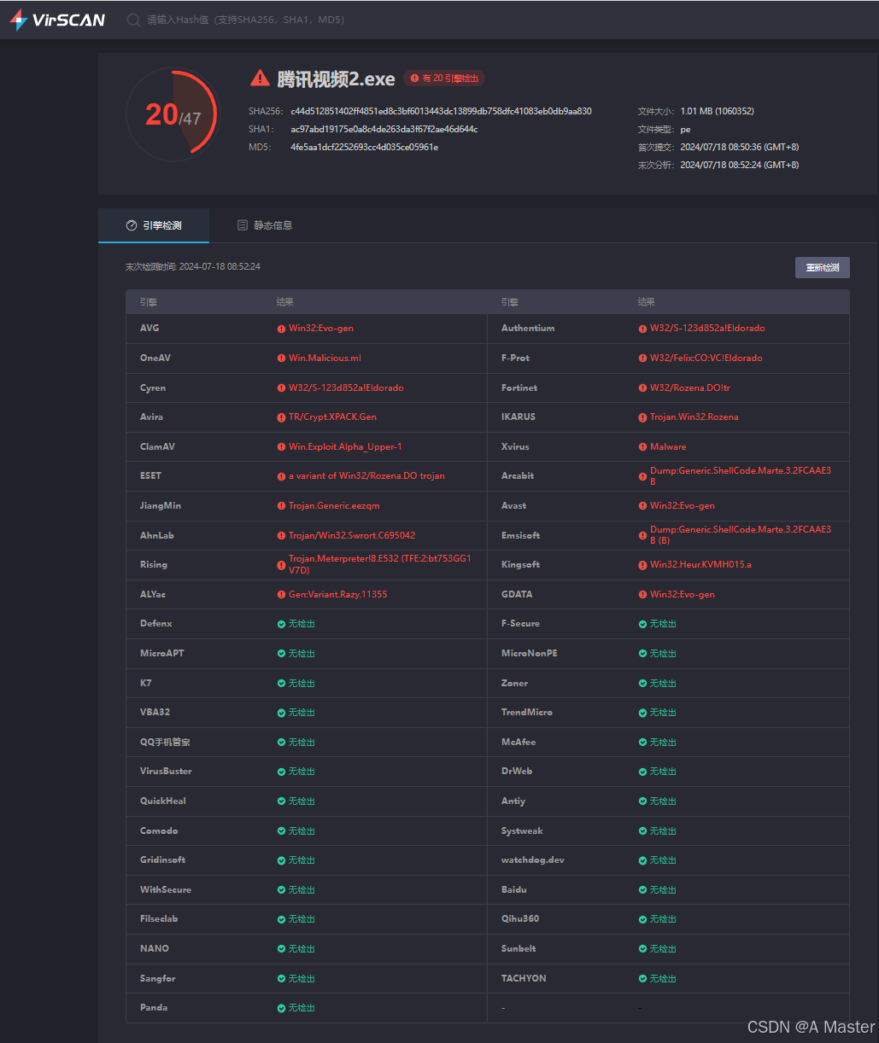Select 'Trojan.Generic.eezqm' result
The image size is (879, 1043).
334,506
